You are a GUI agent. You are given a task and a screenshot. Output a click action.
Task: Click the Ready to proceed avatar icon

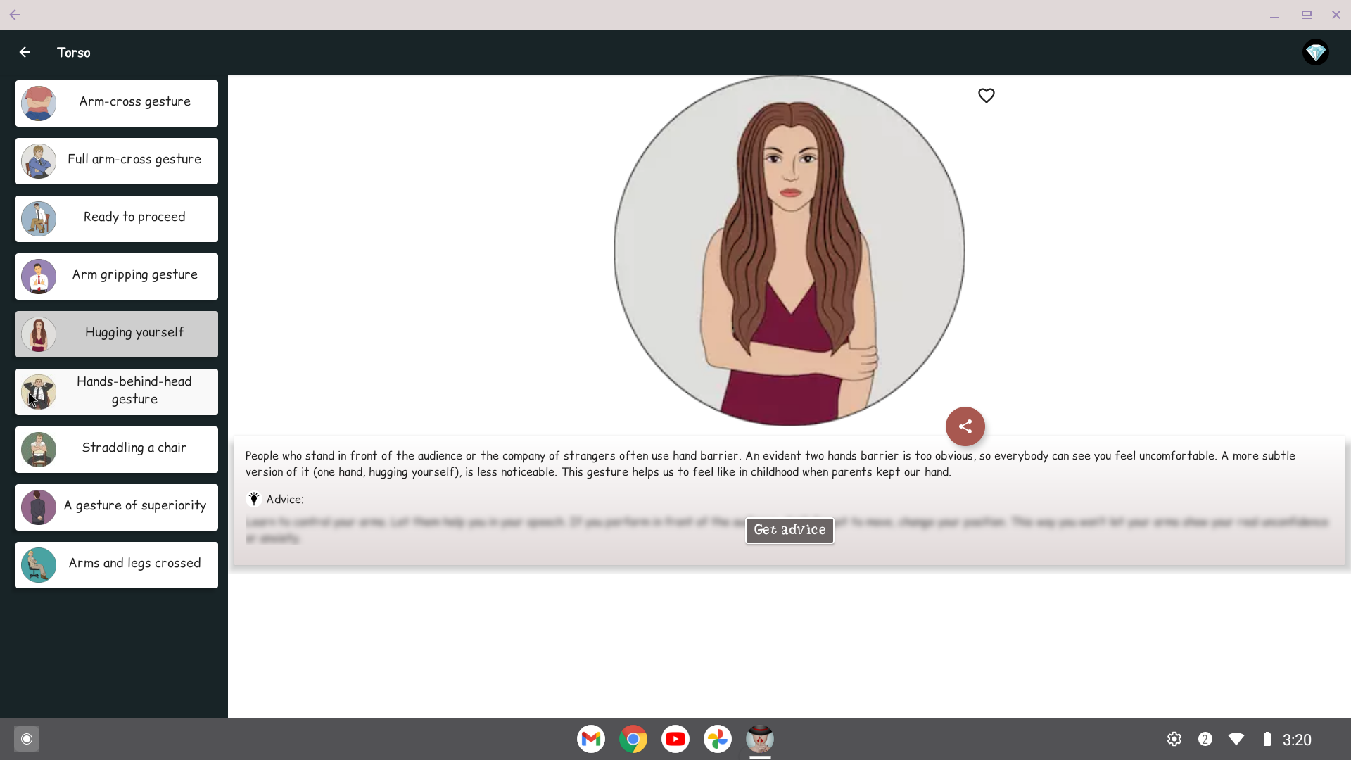pyautogui.click(x=39, y=219)
